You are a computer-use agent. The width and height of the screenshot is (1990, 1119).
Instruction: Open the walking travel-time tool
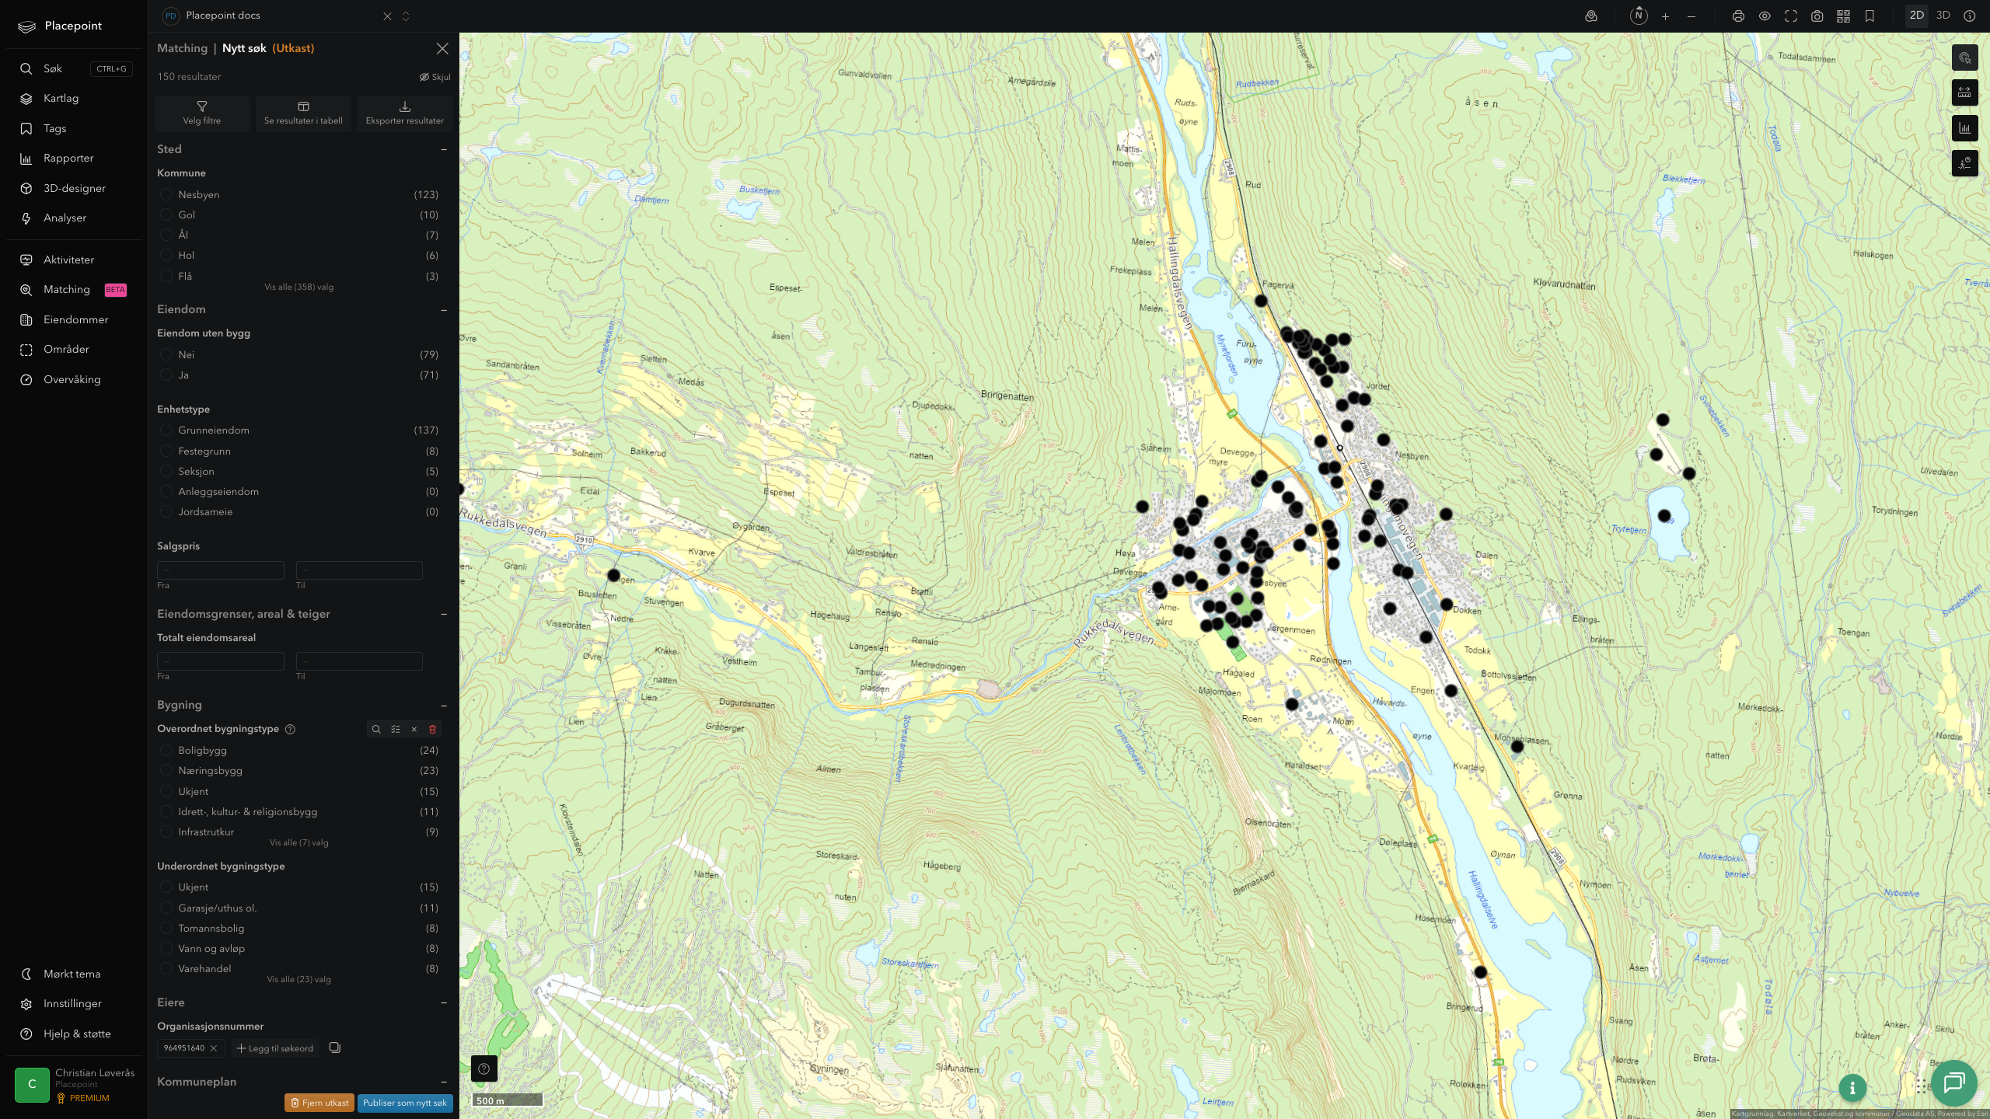tap(1964, 163)
